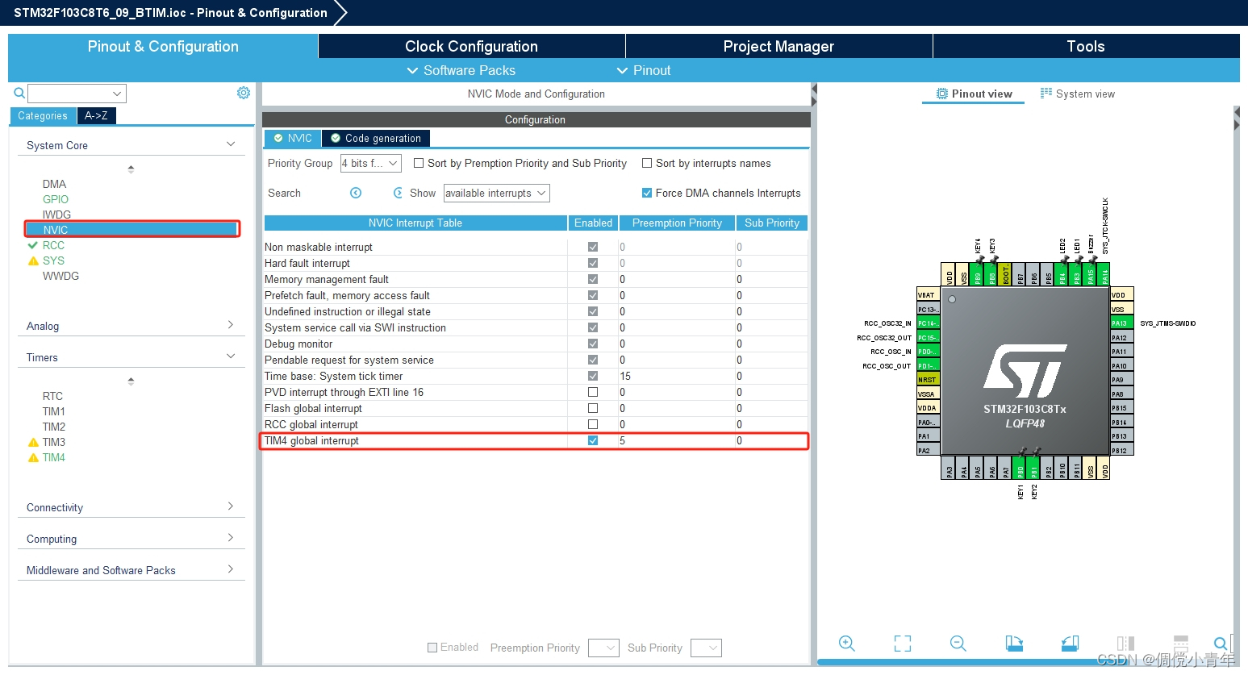Screen dimensions: 1248x675
Task: Click the previous search result arrow icon
Action: (356, 193)
